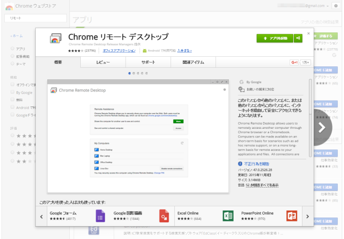Show next related apps with right arrow
The height and width of the screenshot is (239, 344).
point(307,216)
